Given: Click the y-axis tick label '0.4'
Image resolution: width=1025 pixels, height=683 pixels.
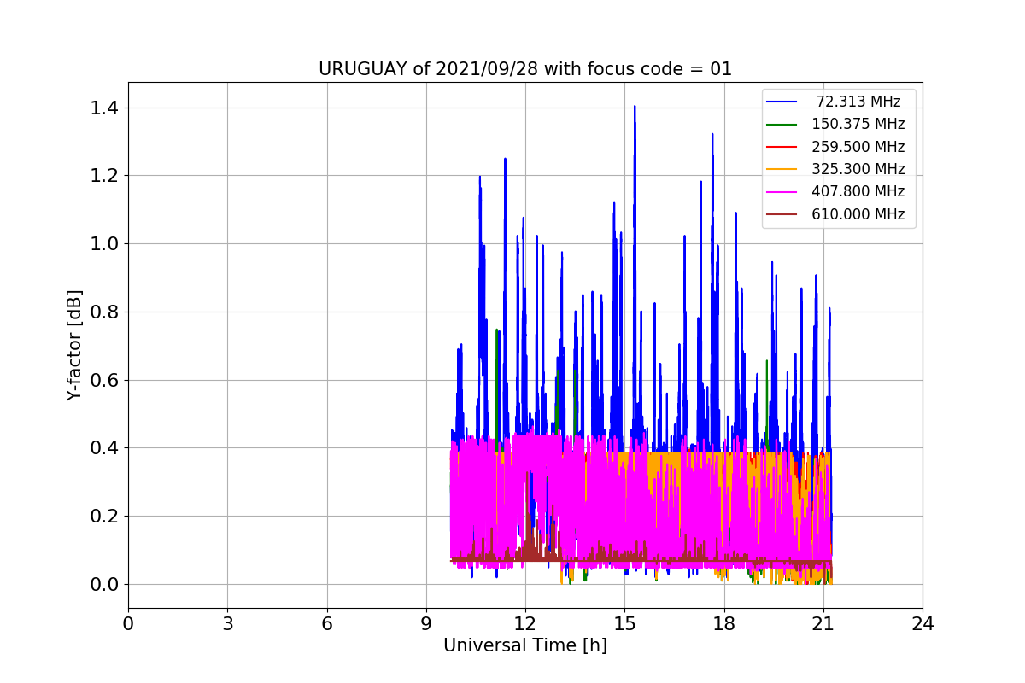Looking at the screenshot, I should [x=104, y=448].
